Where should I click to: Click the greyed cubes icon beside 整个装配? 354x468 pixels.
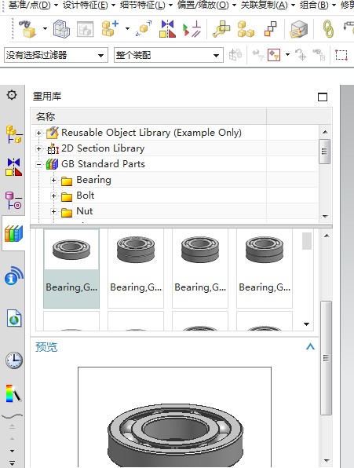click(235, 55)
